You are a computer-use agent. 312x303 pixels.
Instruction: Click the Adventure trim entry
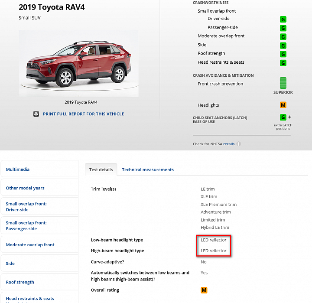pyautogui.click(x=215, y=212)
